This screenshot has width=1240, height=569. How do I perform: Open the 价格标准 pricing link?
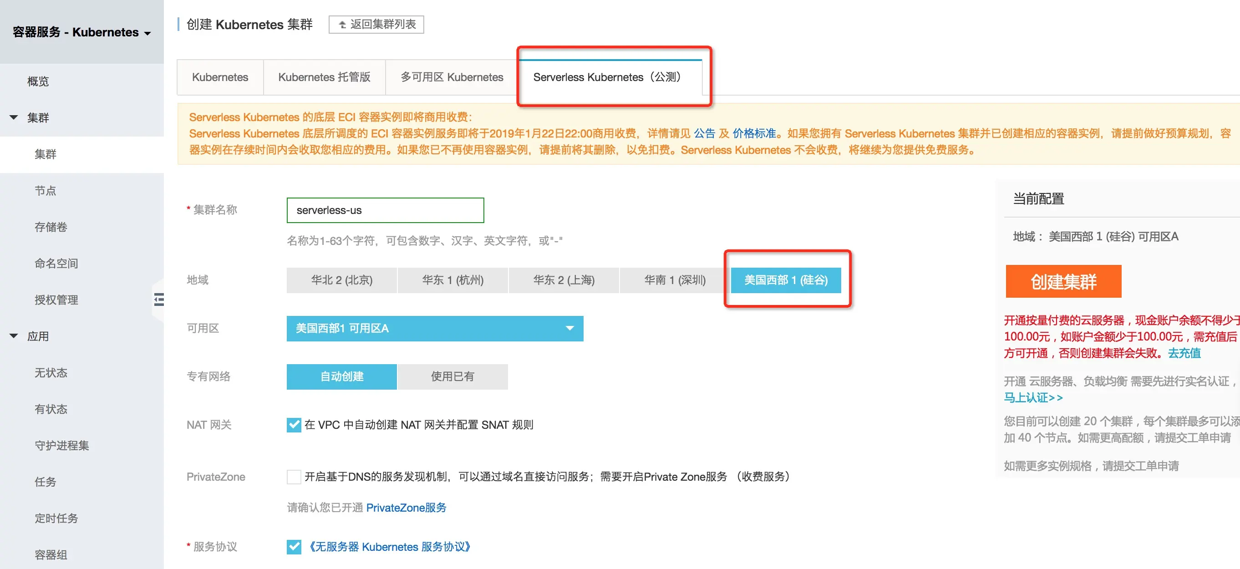[754, 133]
